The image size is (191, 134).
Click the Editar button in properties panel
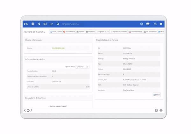(x=157, y=95)
